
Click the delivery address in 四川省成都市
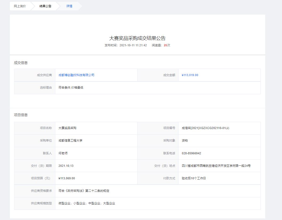coord(216,166)
